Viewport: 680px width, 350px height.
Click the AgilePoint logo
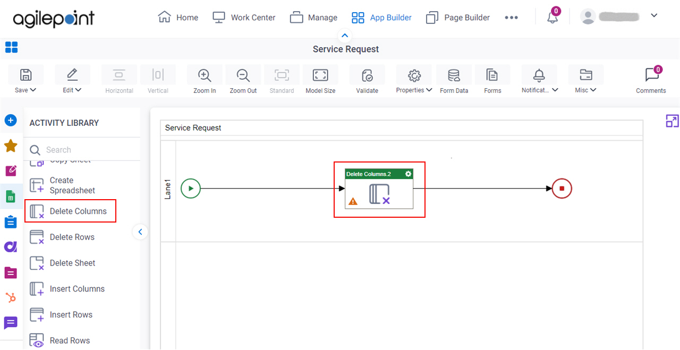click(x=53, y=19)
